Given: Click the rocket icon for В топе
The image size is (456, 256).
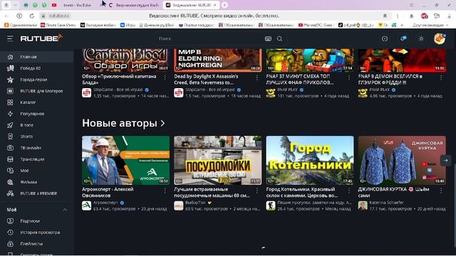Looking at the screenshot, I should click(x=10, y=125).
